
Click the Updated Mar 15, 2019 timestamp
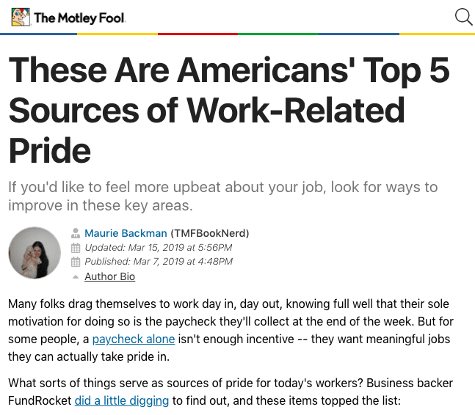[x=159, y=248]
